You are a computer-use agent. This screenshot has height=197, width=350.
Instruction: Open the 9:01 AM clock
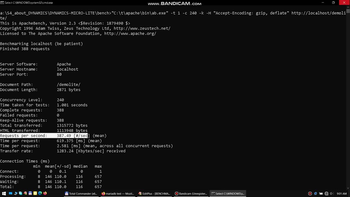tap(342, 193)
